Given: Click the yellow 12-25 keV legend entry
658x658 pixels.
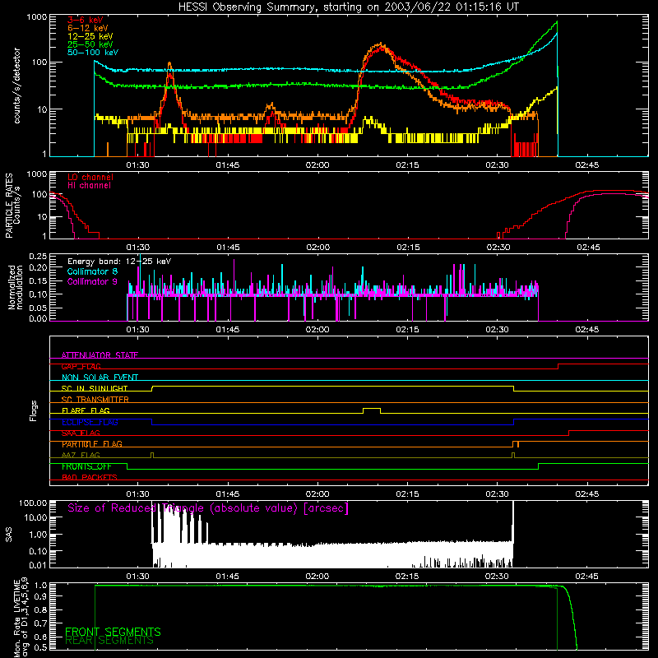Looking at the screenshot, I should point(90,36).
